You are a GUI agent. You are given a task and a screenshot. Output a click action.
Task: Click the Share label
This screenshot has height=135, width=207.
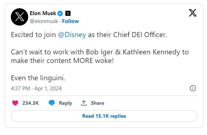click(98, 103)
